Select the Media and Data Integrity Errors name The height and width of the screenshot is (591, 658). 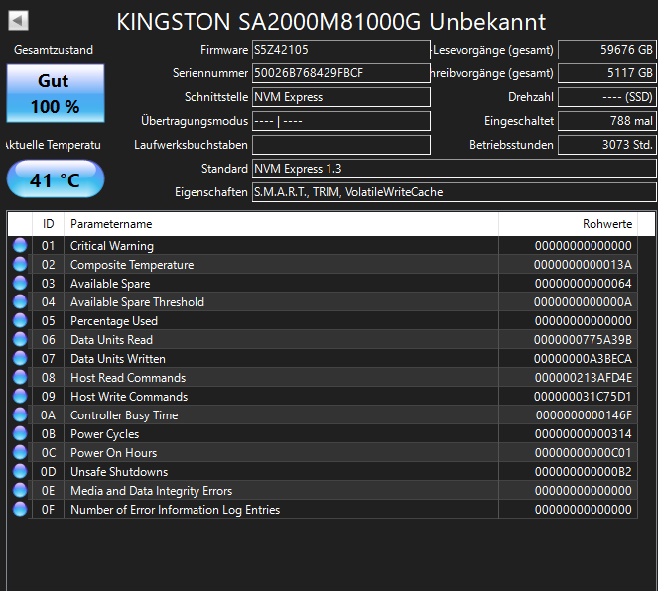[152, 491]
